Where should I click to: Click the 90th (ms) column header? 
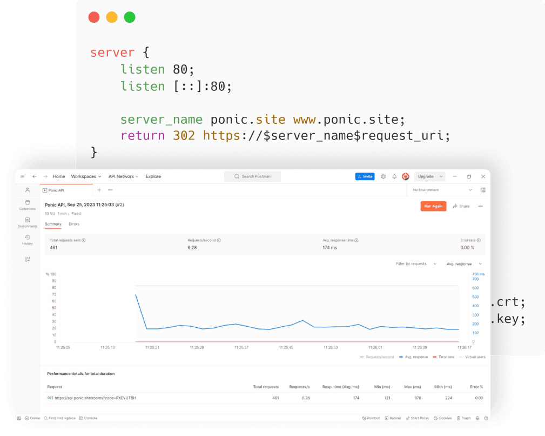(443, 387)
